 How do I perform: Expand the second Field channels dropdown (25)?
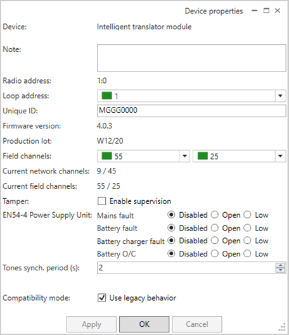coord(280,156)
